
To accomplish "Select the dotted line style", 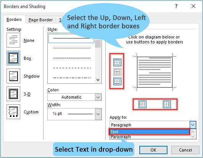I will click(72, 48).
